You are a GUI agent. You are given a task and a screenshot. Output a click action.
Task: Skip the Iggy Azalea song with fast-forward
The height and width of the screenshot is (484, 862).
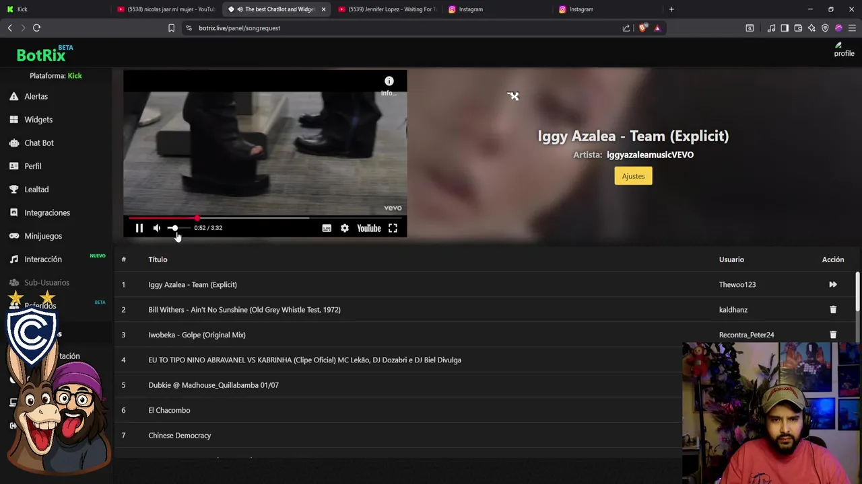point(833,284)
